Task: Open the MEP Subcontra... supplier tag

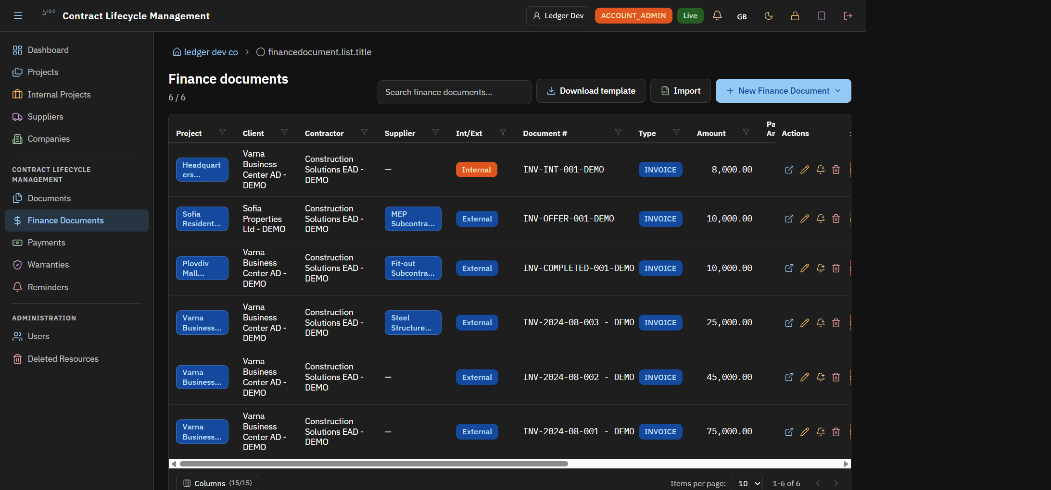Action: click(x=413, y=219)
